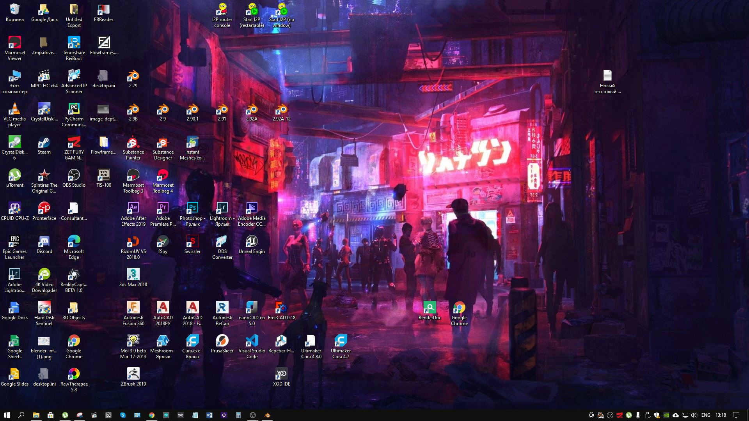Open the Autodesk Fusion 360 shortcut

pos(133,313)
